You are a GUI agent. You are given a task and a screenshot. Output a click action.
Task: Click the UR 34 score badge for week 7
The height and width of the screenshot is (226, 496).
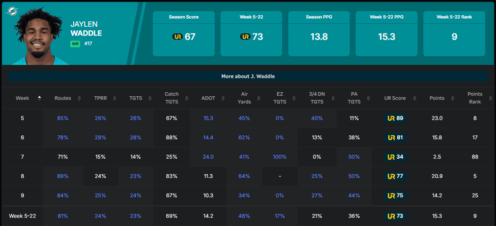pyautogui.click(x=395, y=157)
